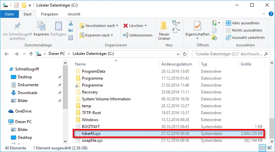This screenshot has height=152, width=275.
Task: Go up one folder level
Action: coord(31,54)
